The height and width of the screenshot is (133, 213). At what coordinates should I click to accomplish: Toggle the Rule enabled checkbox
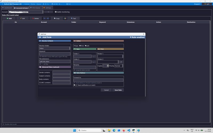tap(131, 37)
